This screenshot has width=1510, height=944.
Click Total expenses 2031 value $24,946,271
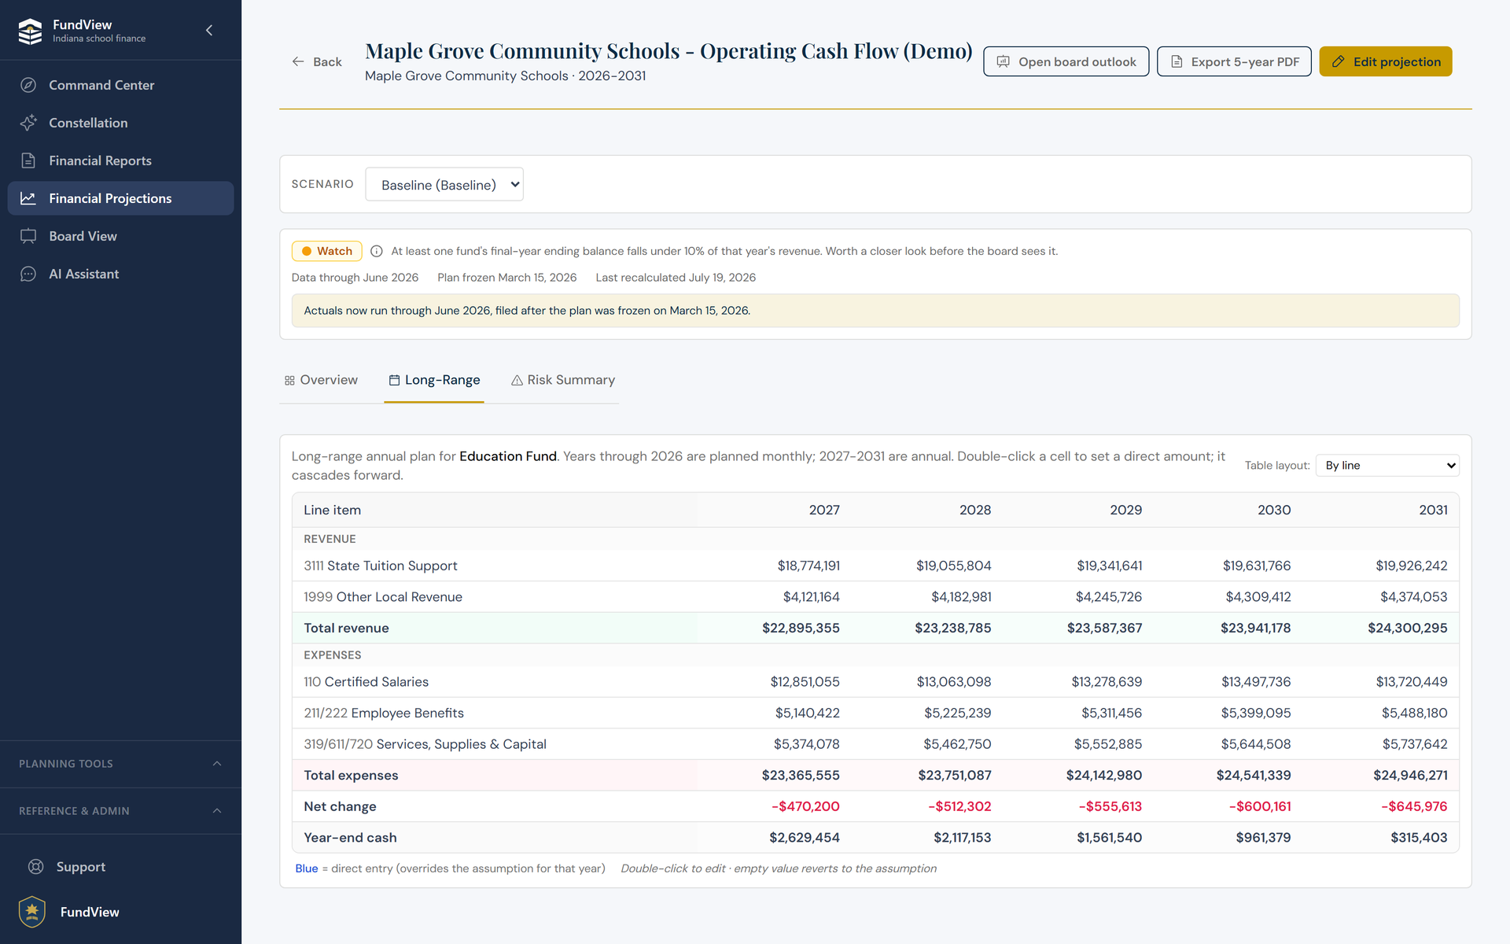[1410, 775]
